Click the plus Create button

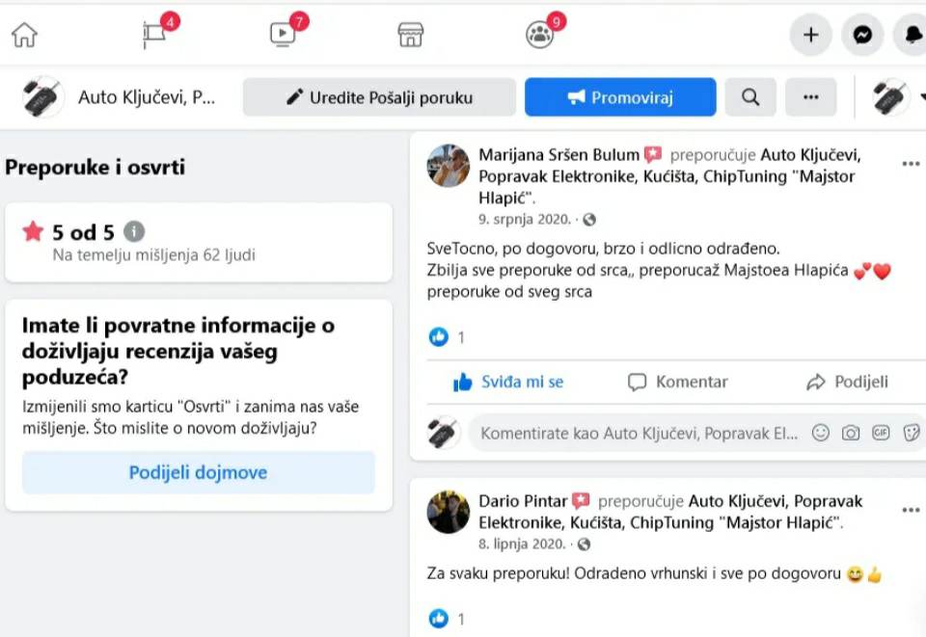click(x=811, y=35)
